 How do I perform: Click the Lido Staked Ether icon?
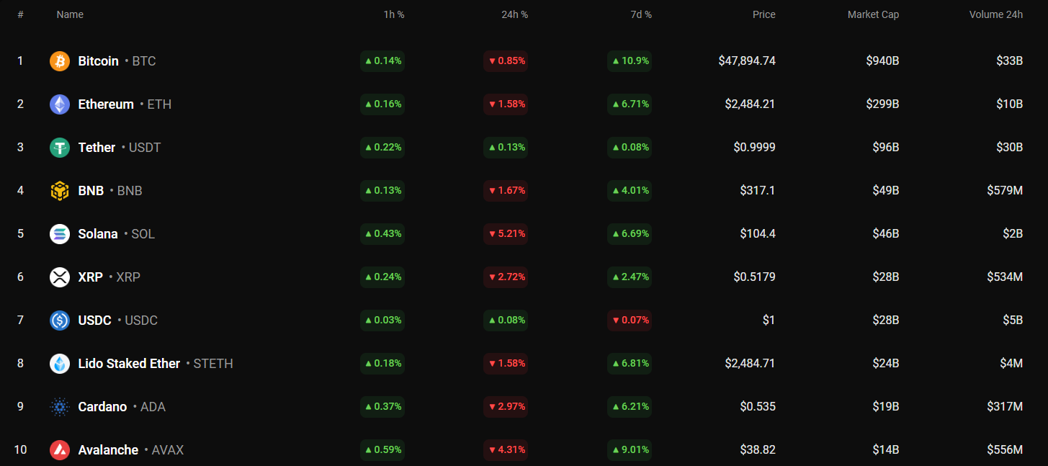coord(59,364)
